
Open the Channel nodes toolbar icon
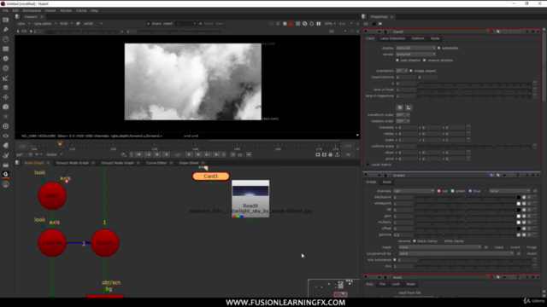coord(6,49)
